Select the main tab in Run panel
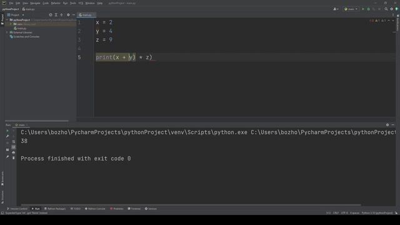 [x=21, y=125]
